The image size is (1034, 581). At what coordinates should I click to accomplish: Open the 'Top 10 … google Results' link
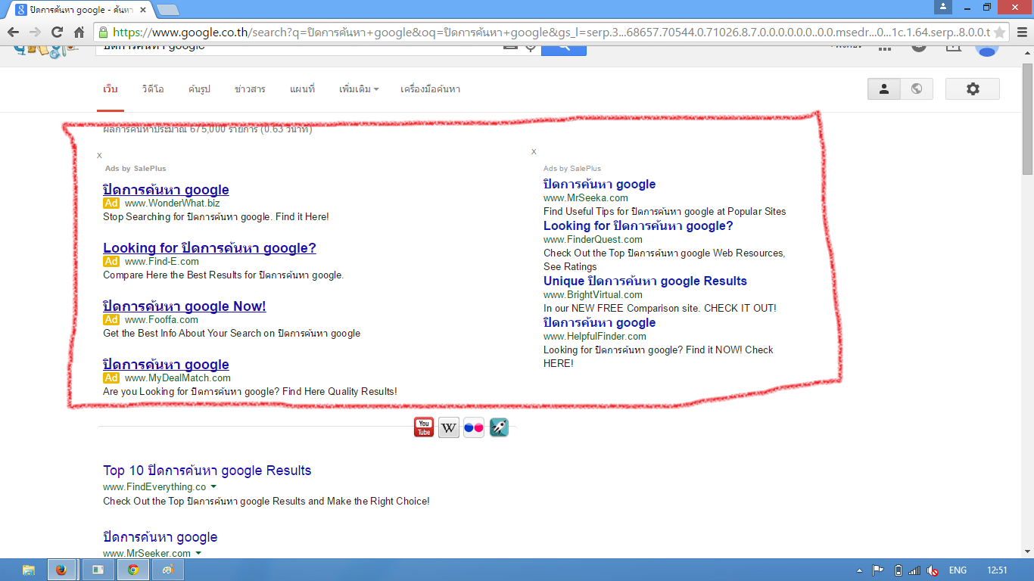[x=207, y=471]
